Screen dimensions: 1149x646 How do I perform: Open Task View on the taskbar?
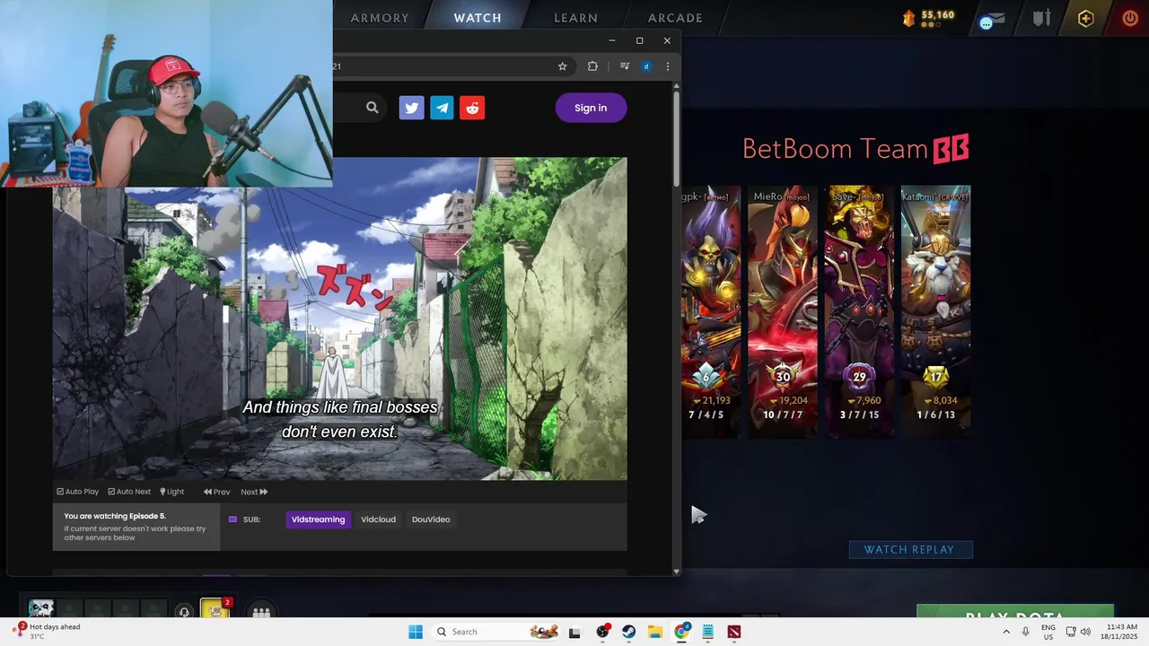pyautogui.click(x=575, y=632)
